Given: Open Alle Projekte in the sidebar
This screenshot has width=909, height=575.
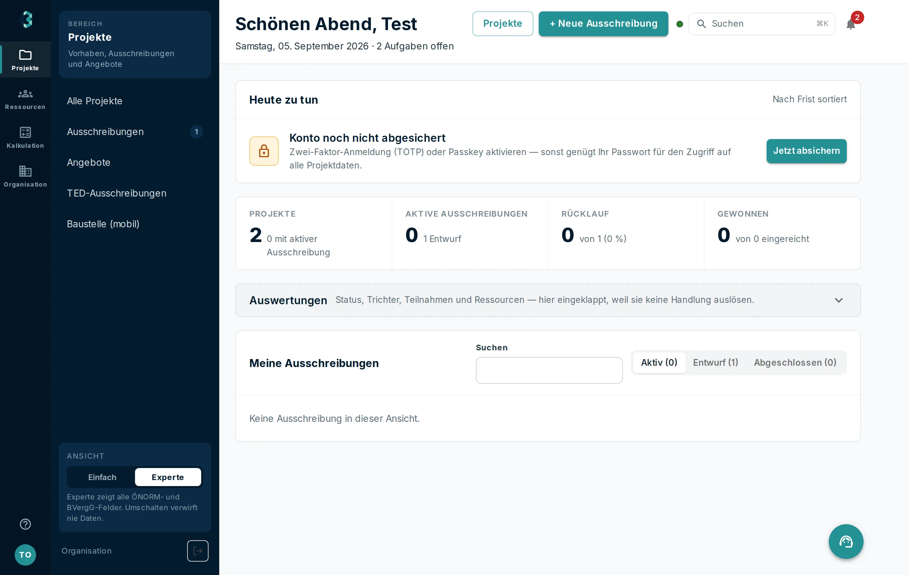Looking at the screenshot, I should tap(135, 101).
